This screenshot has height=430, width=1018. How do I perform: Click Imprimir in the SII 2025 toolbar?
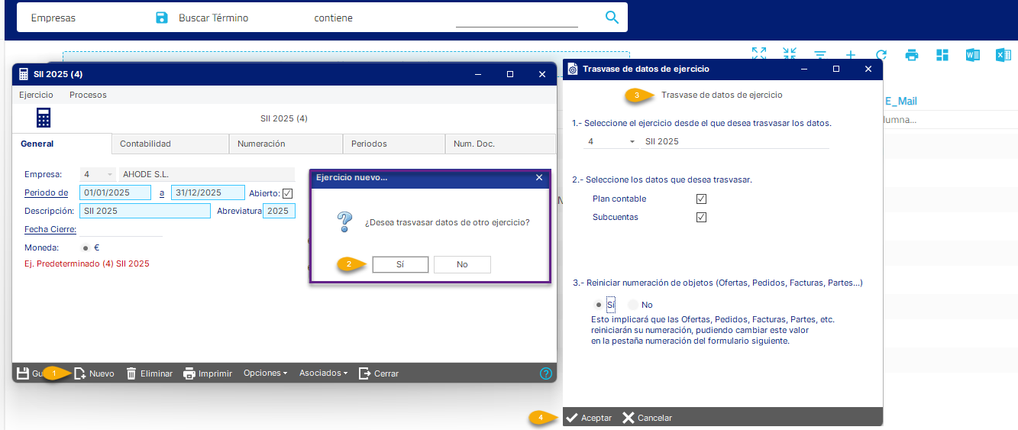point(208,373)
